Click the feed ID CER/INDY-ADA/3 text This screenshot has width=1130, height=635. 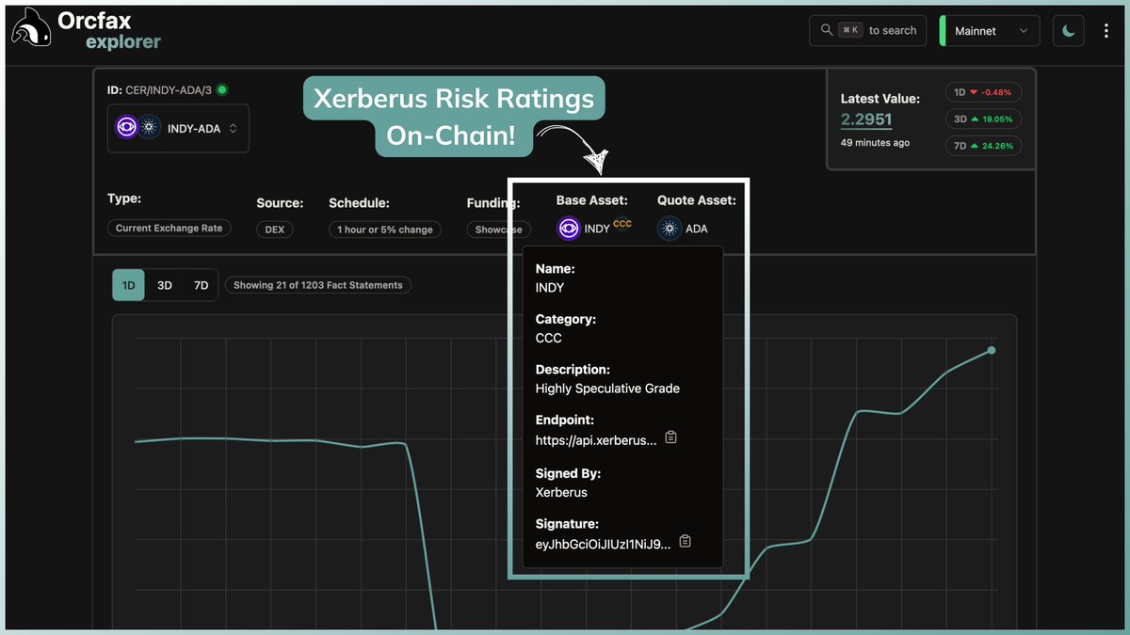[169, 89]
